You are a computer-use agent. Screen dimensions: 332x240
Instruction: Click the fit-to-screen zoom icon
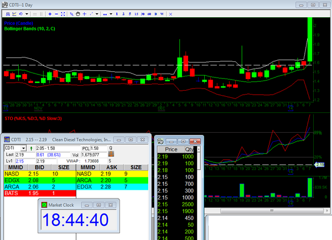tap(63, 14)
